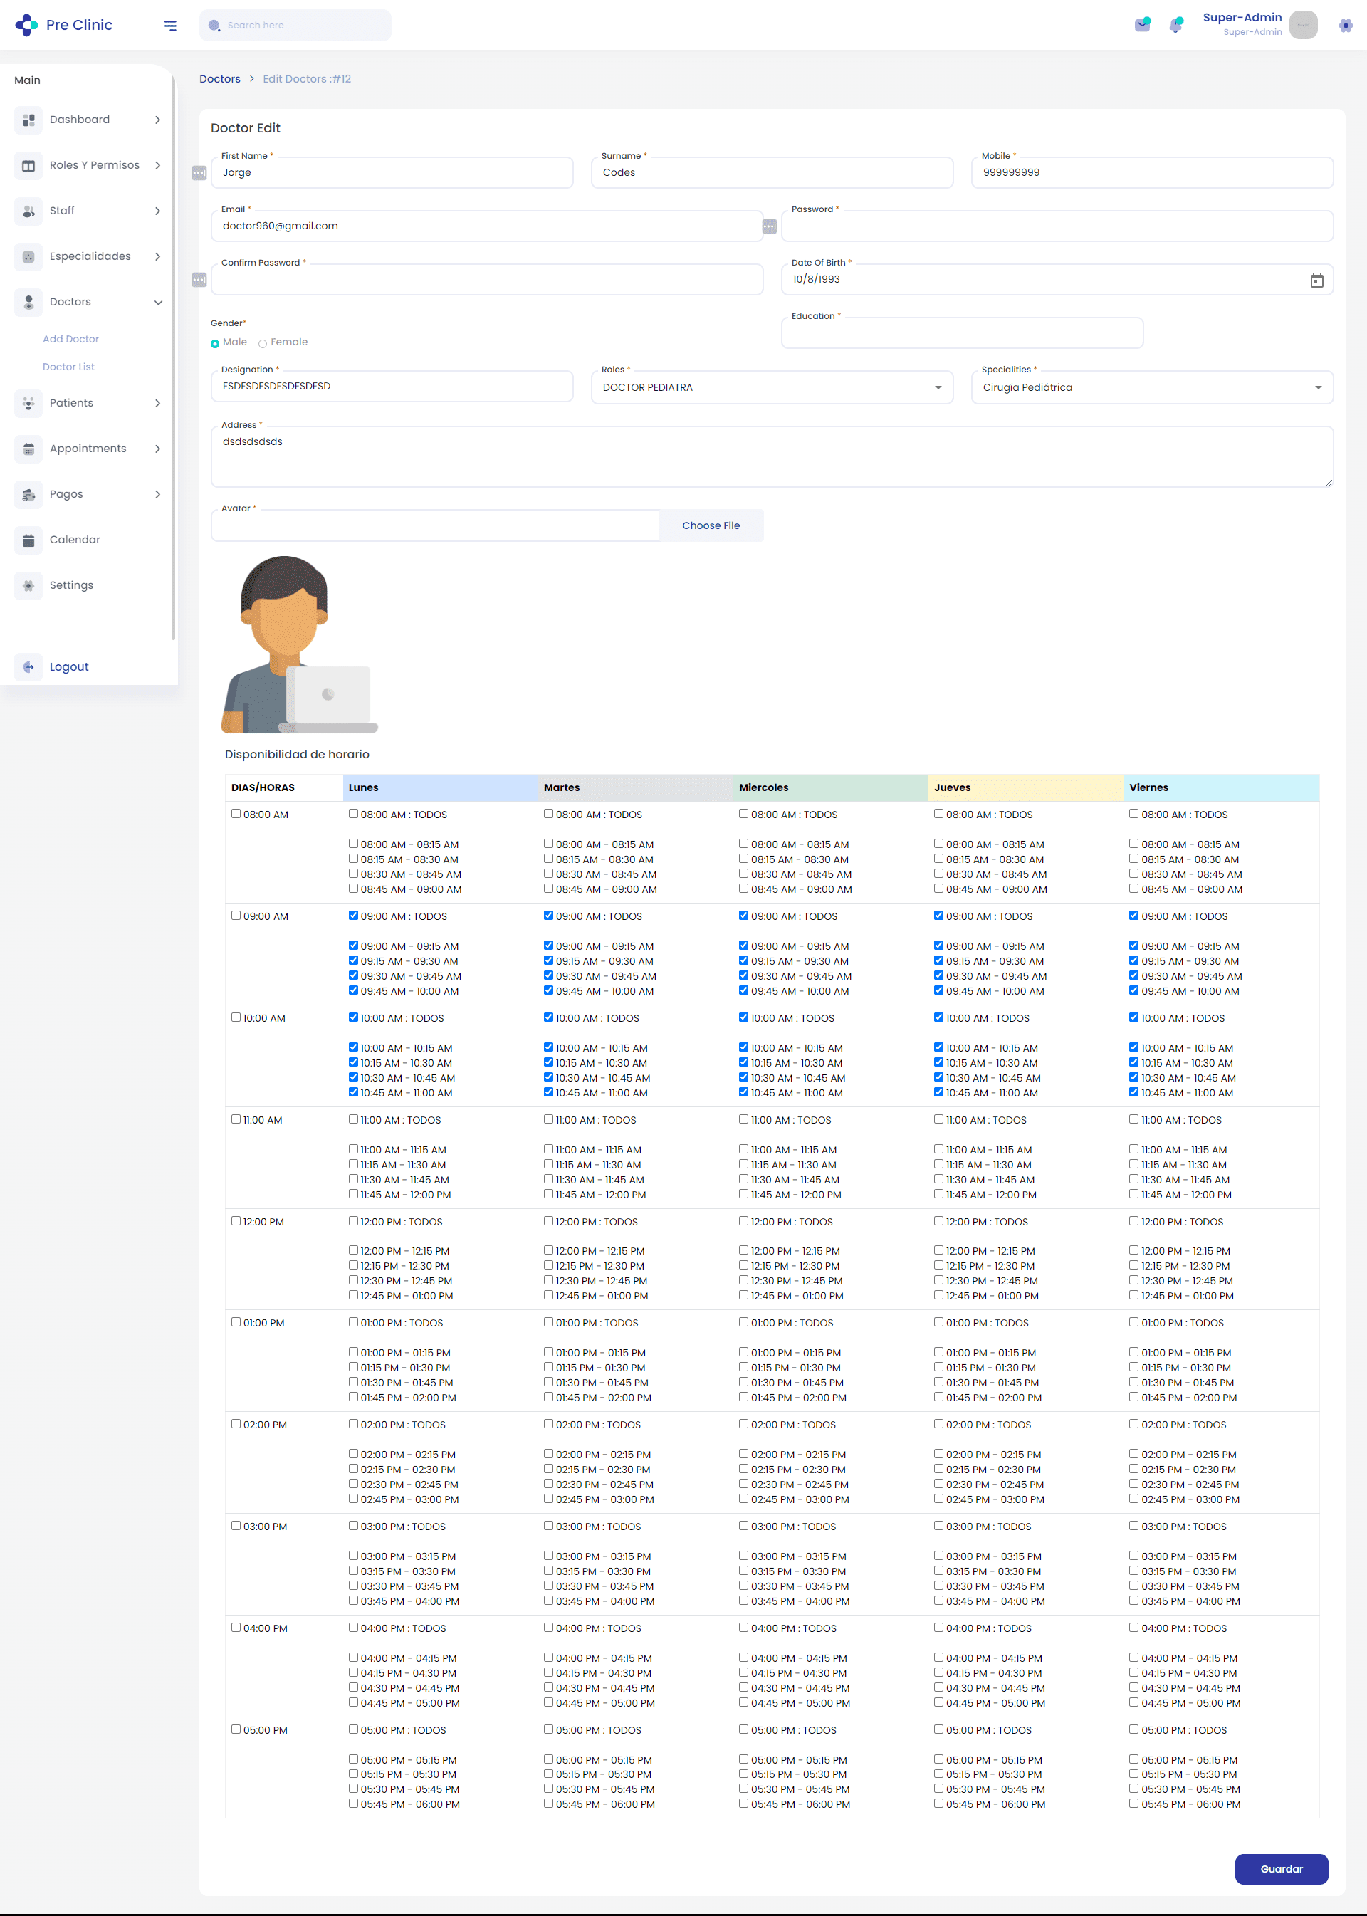
Task: Click the Logout sidebar icon
Action: coord(28,666)
